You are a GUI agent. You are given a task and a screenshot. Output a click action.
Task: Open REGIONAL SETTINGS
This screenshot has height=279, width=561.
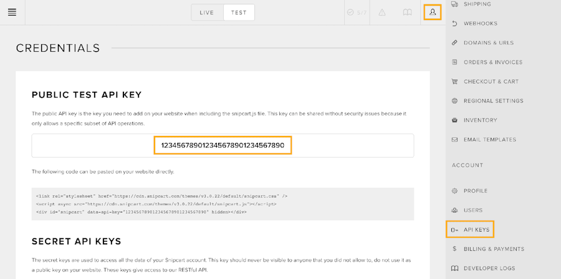494,100
